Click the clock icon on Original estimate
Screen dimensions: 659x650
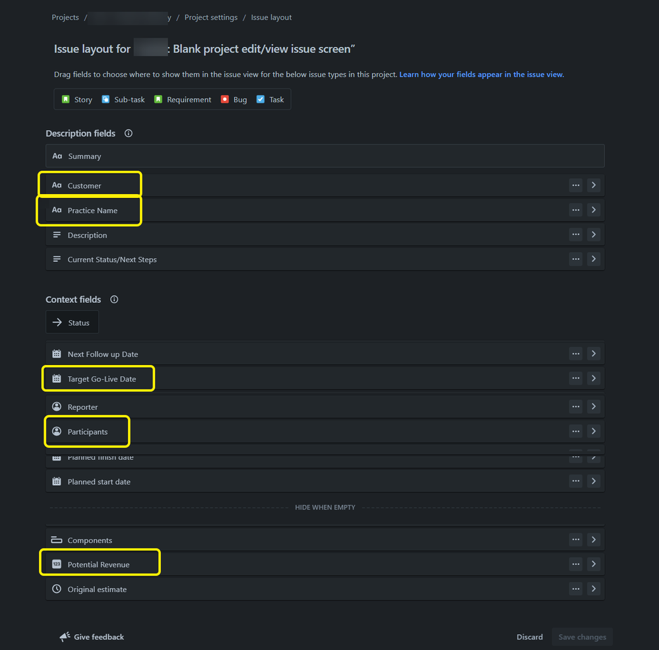(x=56, y=589)
